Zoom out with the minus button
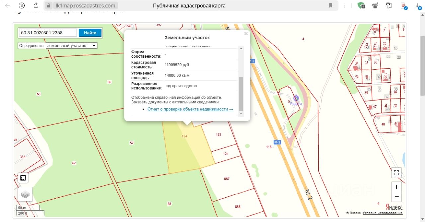This screenshot has height=222, width=425. click(396, 197)
